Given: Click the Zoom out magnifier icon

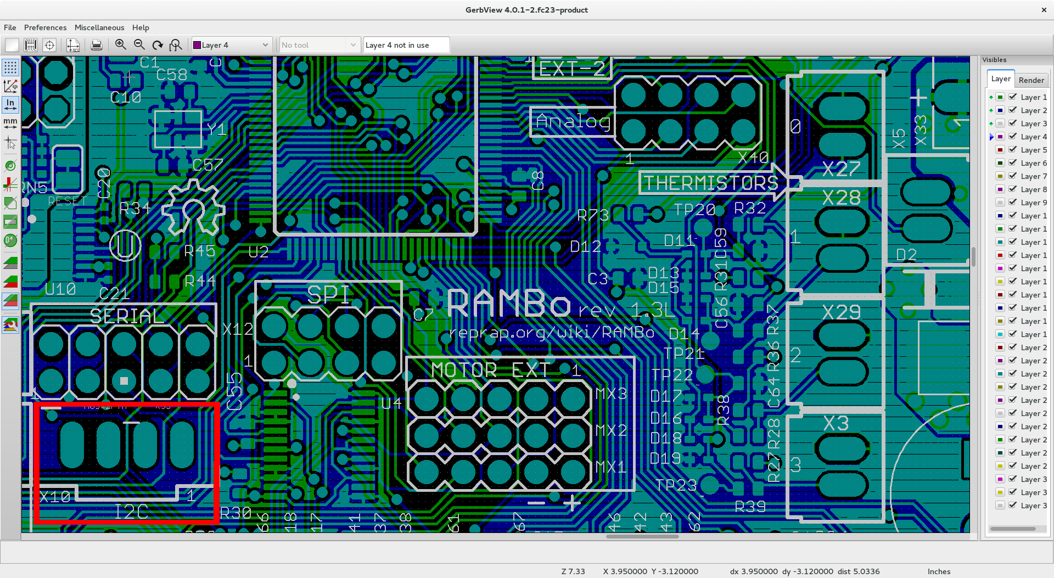Looking at the screenshot, I should (139, 45).
